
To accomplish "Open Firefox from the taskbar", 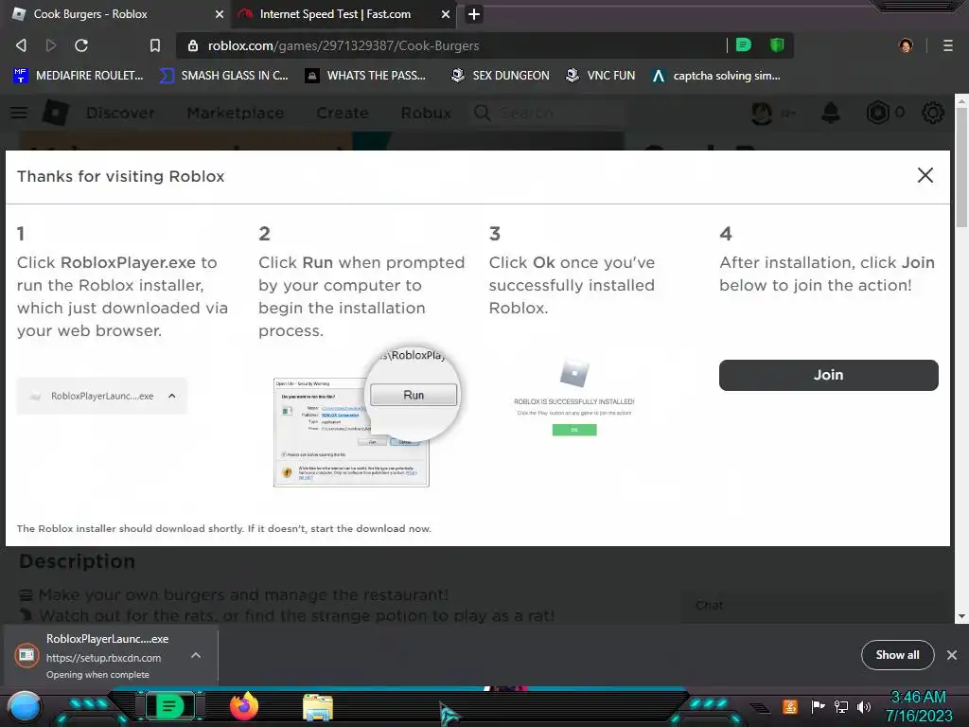I will click(243, 706).
